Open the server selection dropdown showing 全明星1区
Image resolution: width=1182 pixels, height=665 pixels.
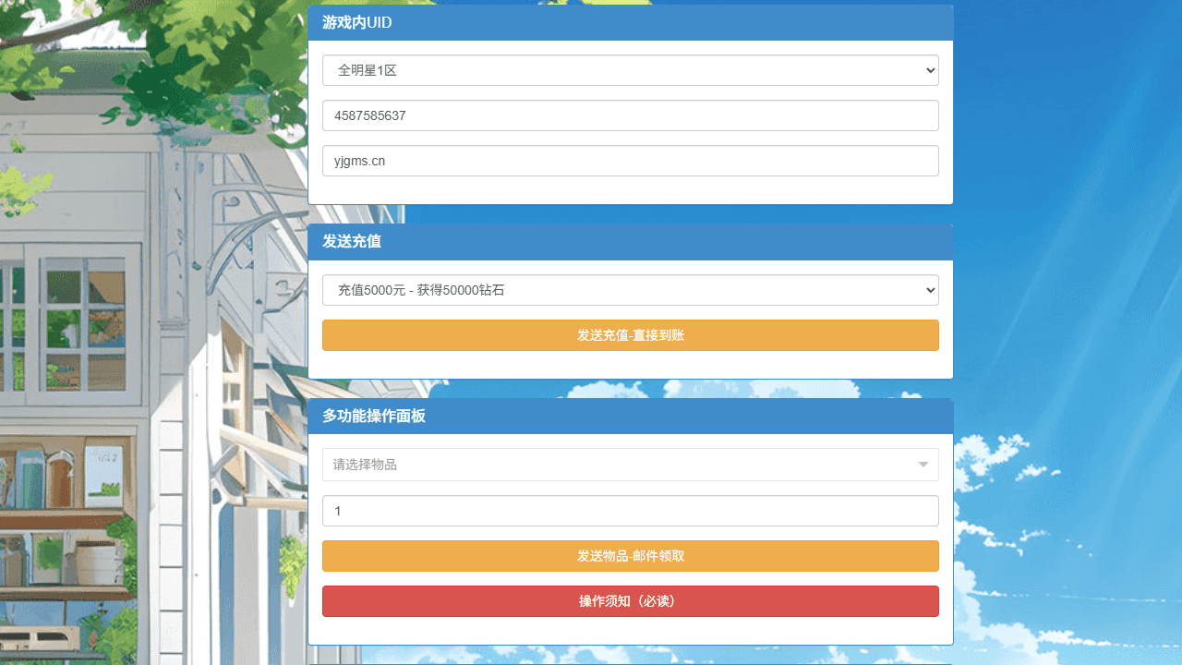[631, 70]
